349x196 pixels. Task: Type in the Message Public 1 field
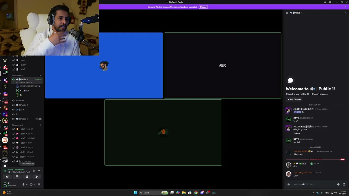tap(314, 184)
